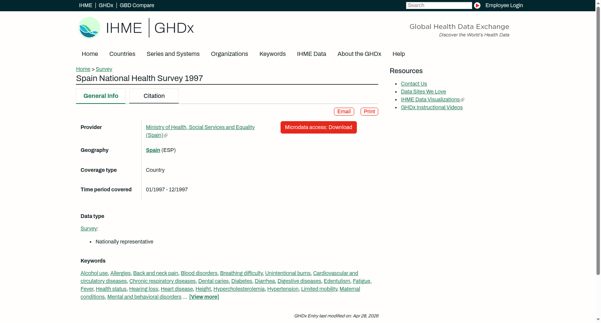Open the Organizations menu

tap(230, 54)
